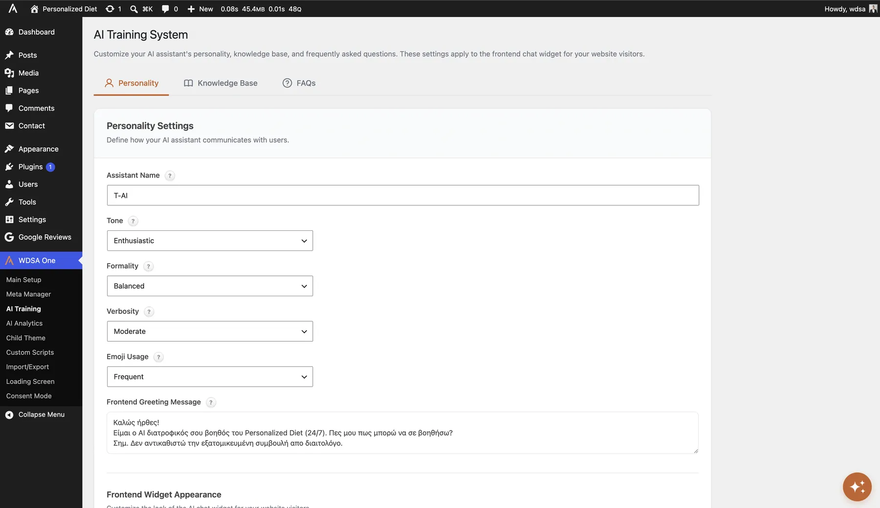Open the comments bubble in admin bar
This screenshot has height=508, width=880.
tap(165, 9)
